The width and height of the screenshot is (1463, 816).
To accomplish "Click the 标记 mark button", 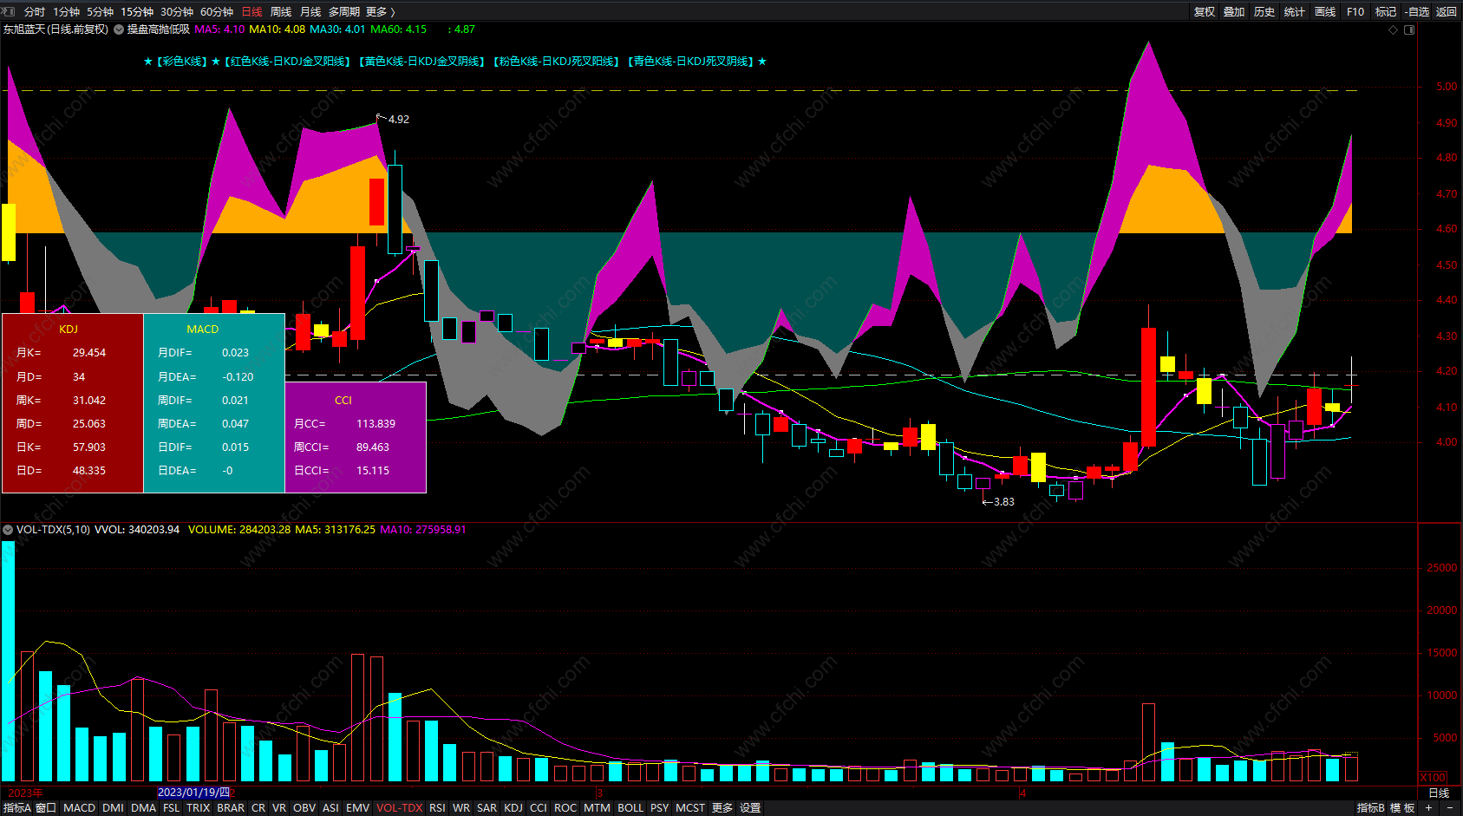I will [1386, 12].
